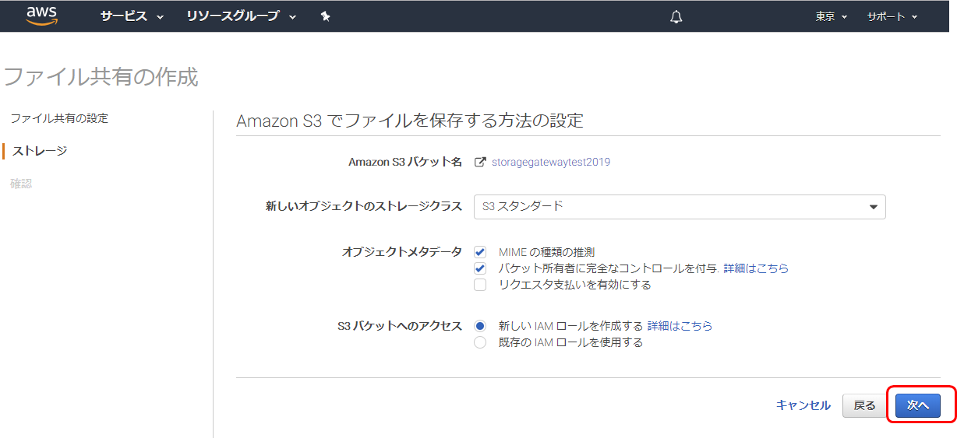This screenshot has height=438, width=957.
Task: Click the 戻る button
Action: pos(864,405)
